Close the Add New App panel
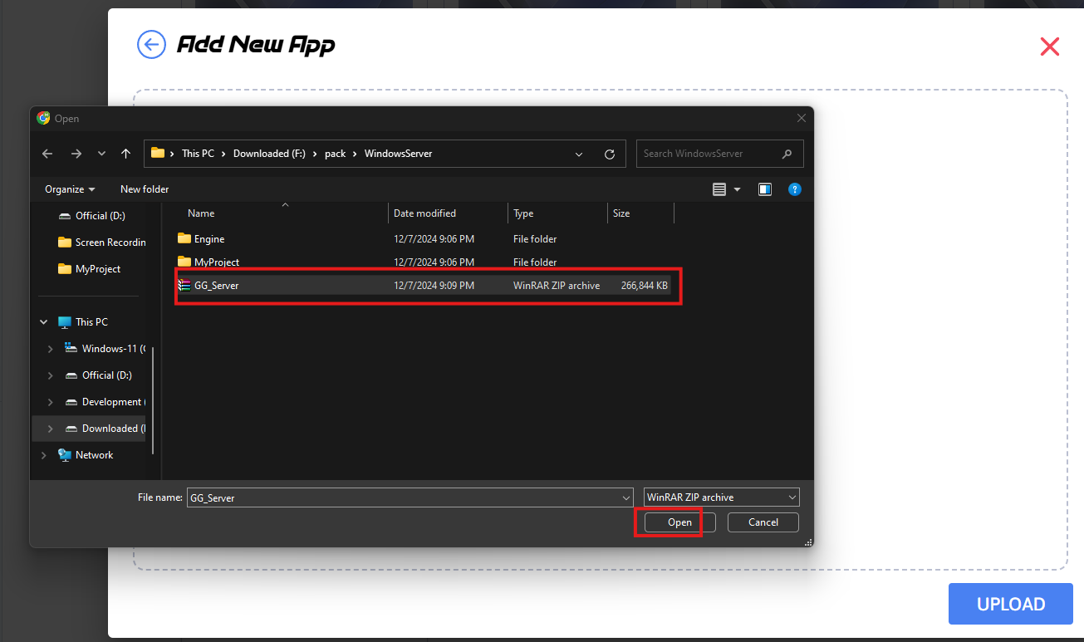The height and width of the screenshot is (642, 1084). 1049,47
